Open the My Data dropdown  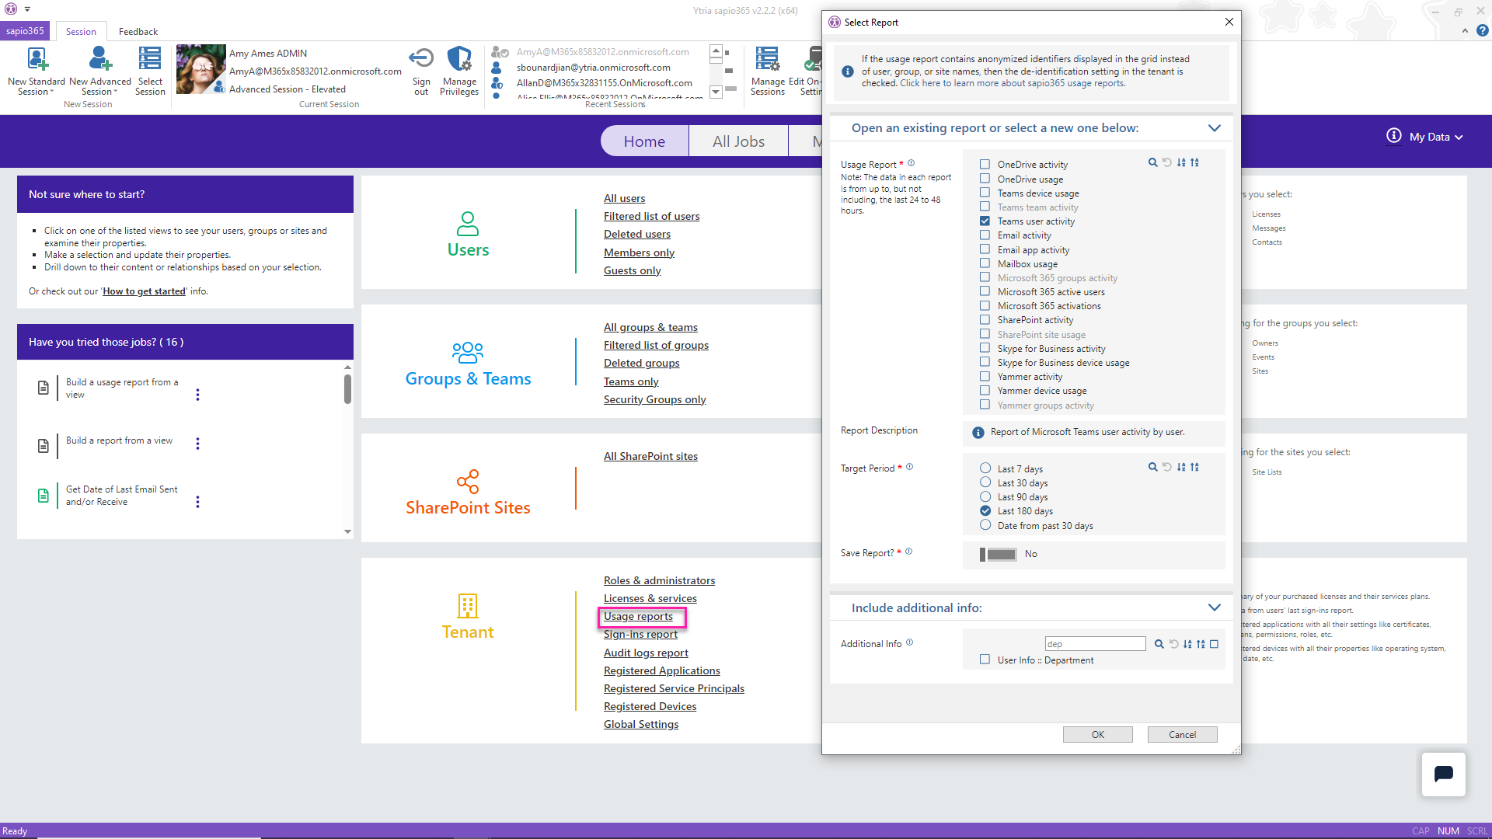(1436, 137)
